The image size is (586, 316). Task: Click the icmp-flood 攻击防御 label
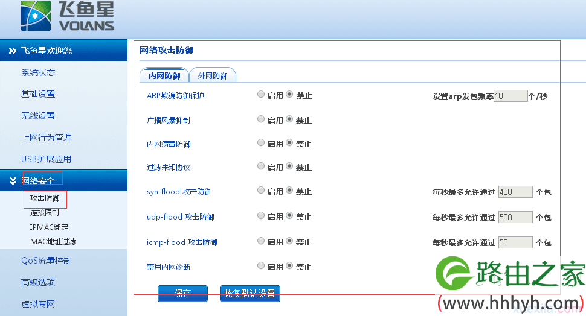click(182, 242)
